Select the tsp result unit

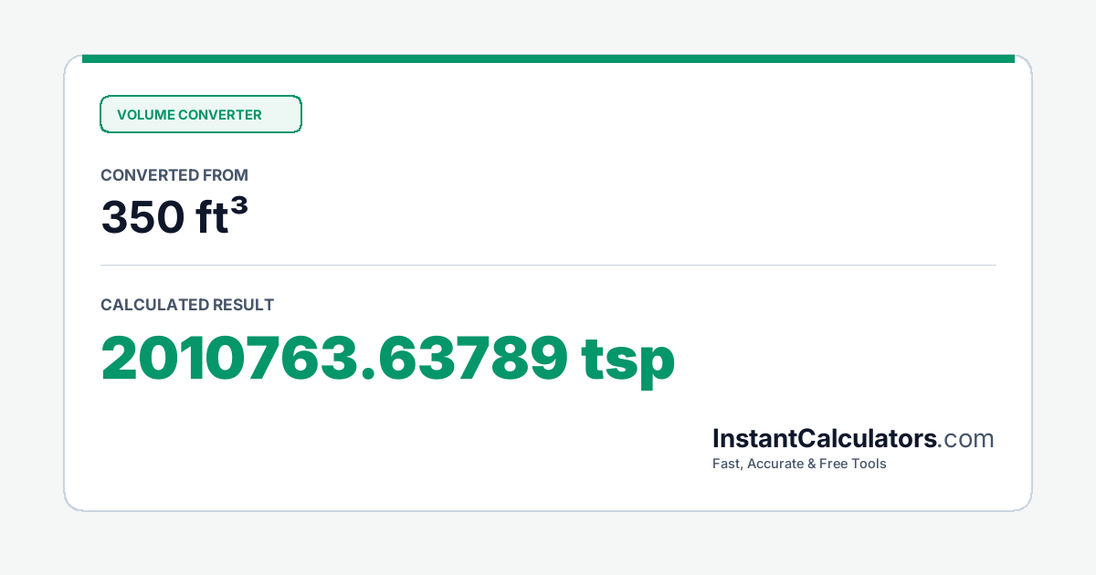point(630,362)
